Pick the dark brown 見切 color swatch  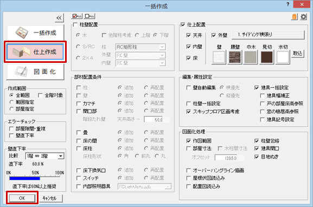pos(267,57)
